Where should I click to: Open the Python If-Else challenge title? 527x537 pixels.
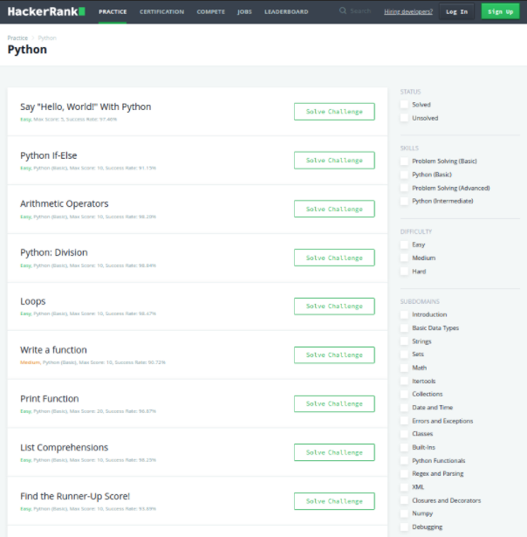(x=49, y=155)
